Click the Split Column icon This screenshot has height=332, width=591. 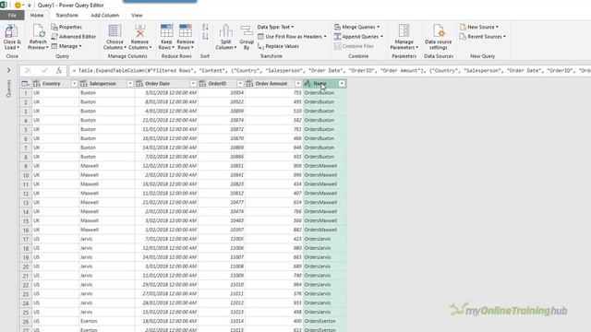pos(225,31)
